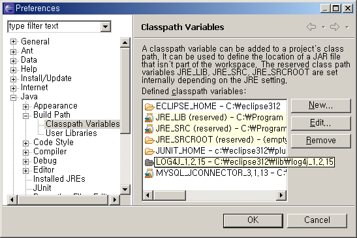This screenshot has height=238, width=357.
Task: Click the tree vertical scrollbar thumb
Action: [x=125, y=91]
